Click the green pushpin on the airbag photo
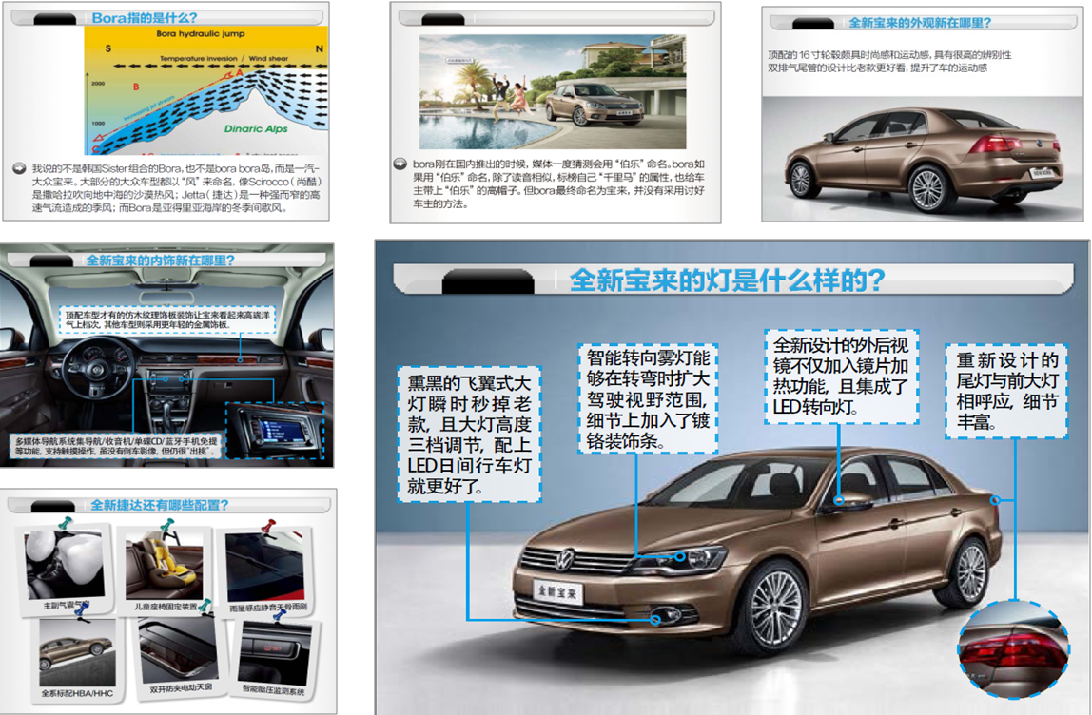The image size is (1092, 715). [x=66, y=522]
